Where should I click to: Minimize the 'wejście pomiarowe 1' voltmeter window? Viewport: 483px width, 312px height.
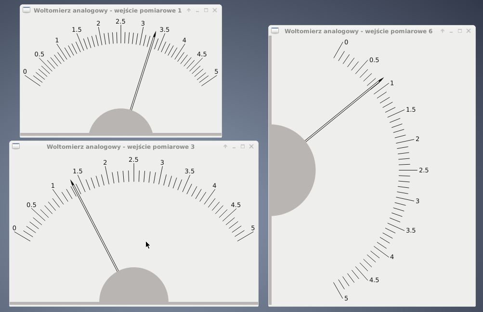tap(197, 10)
